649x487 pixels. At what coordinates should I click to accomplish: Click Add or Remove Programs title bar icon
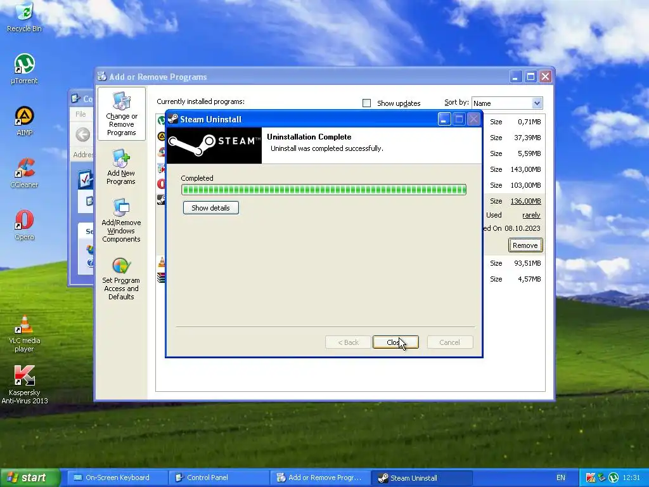102,77
